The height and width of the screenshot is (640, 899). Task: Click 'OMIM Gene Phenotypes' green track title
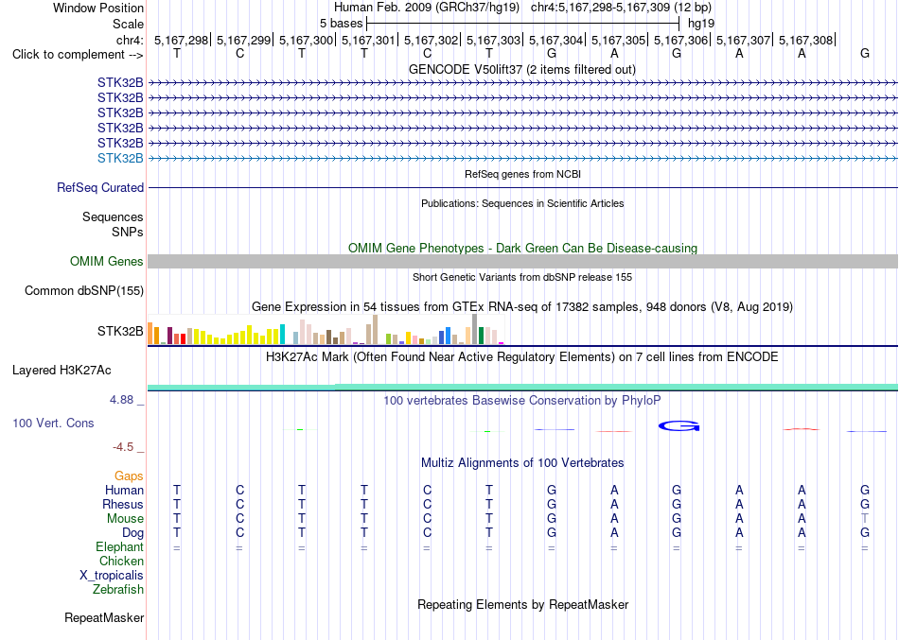coord(522,248)
